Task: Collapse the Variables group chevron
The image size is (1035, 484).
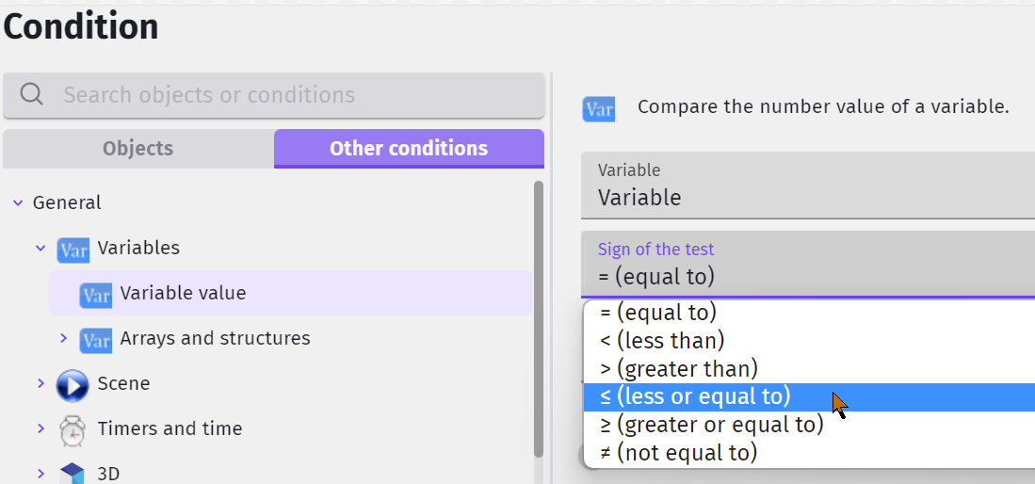Action: (x=40, y=249)
